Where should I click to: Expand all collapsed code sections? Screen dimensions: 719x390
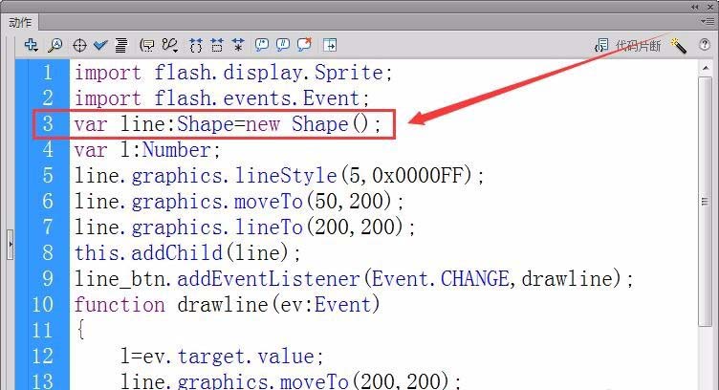238,45
